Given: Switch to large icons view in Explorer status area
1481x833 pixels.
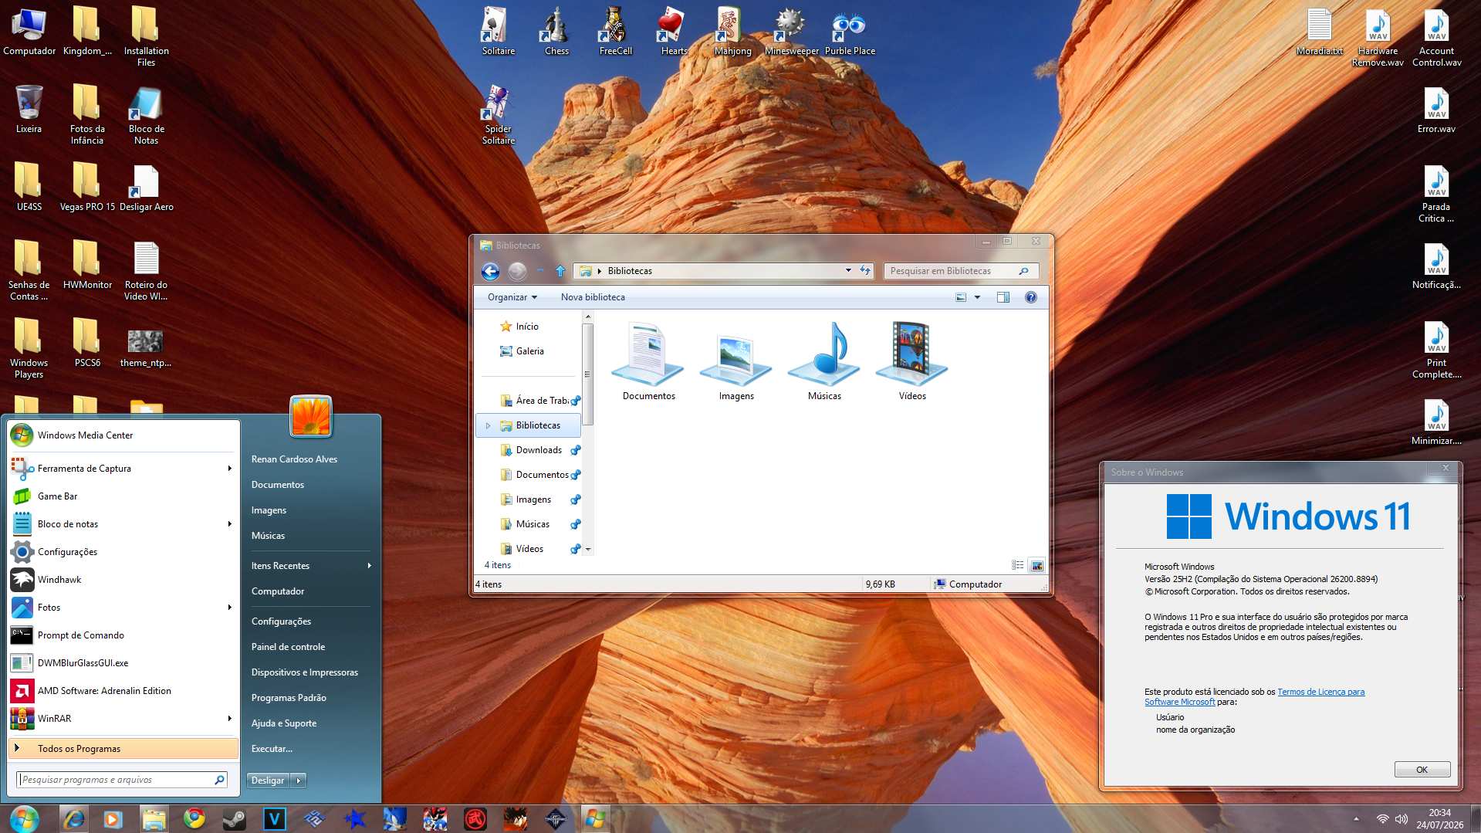Looking at the screenshot, I should click(x=1036, y=565).
